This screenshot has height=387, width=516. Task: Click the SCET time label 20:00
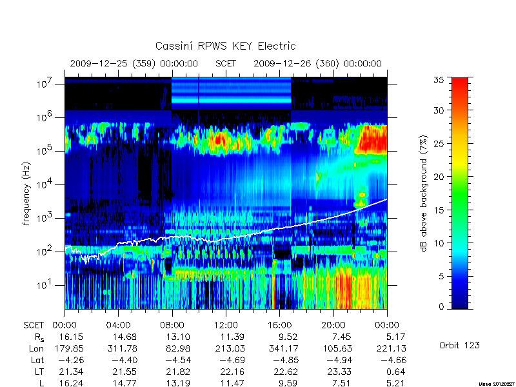(333, 326)
